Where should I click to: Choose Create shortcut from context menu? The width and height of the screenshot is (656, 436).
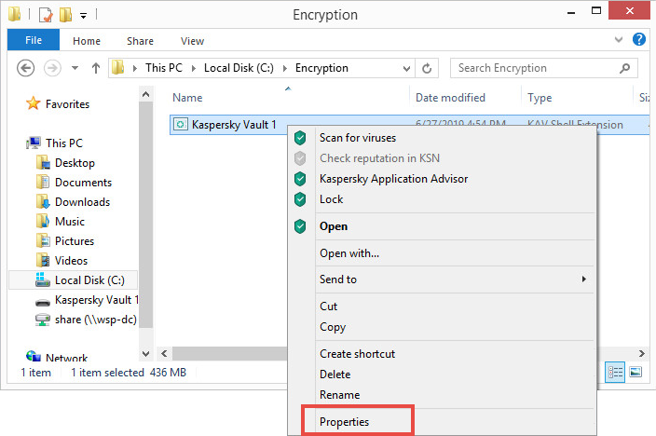tap(442, 354)
